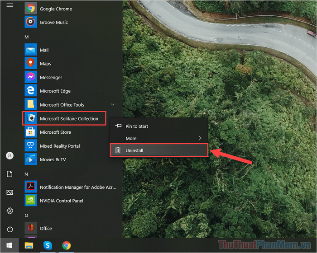The width and height of the screenshot is (317, 253).
Task: Launch Groove Music app
Action: (70, 22)
